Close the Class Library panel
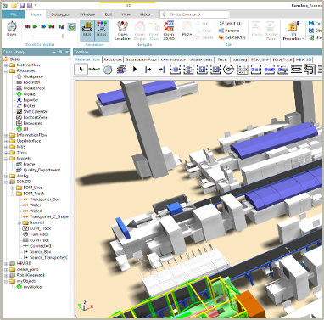Image resolution: width=324 pixels, height=320 pixels. coord(67,52)
